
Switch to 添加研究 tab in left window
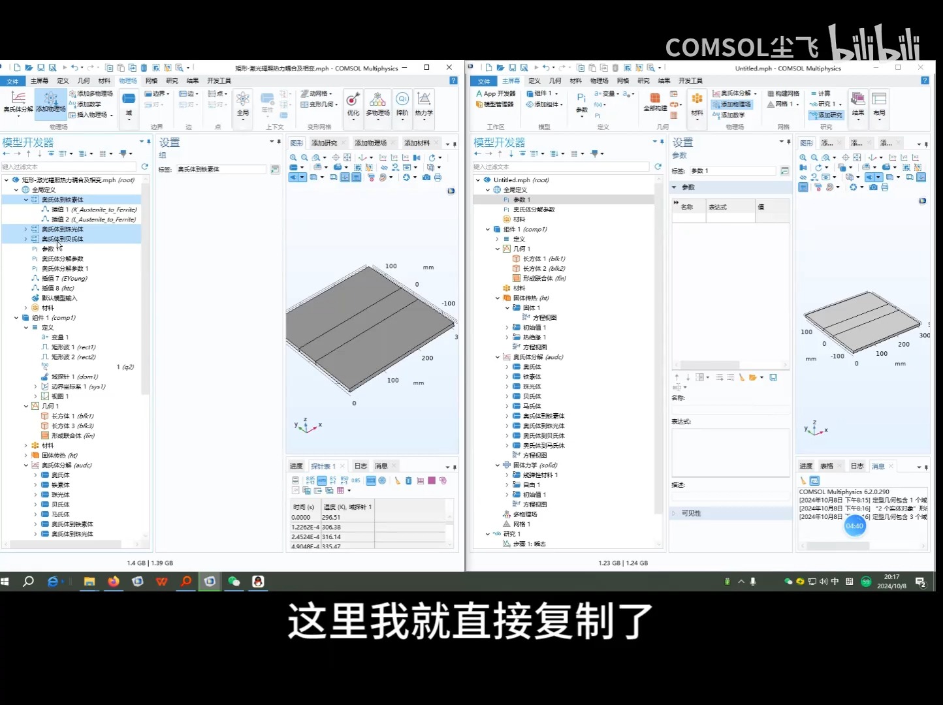[325, 143]
